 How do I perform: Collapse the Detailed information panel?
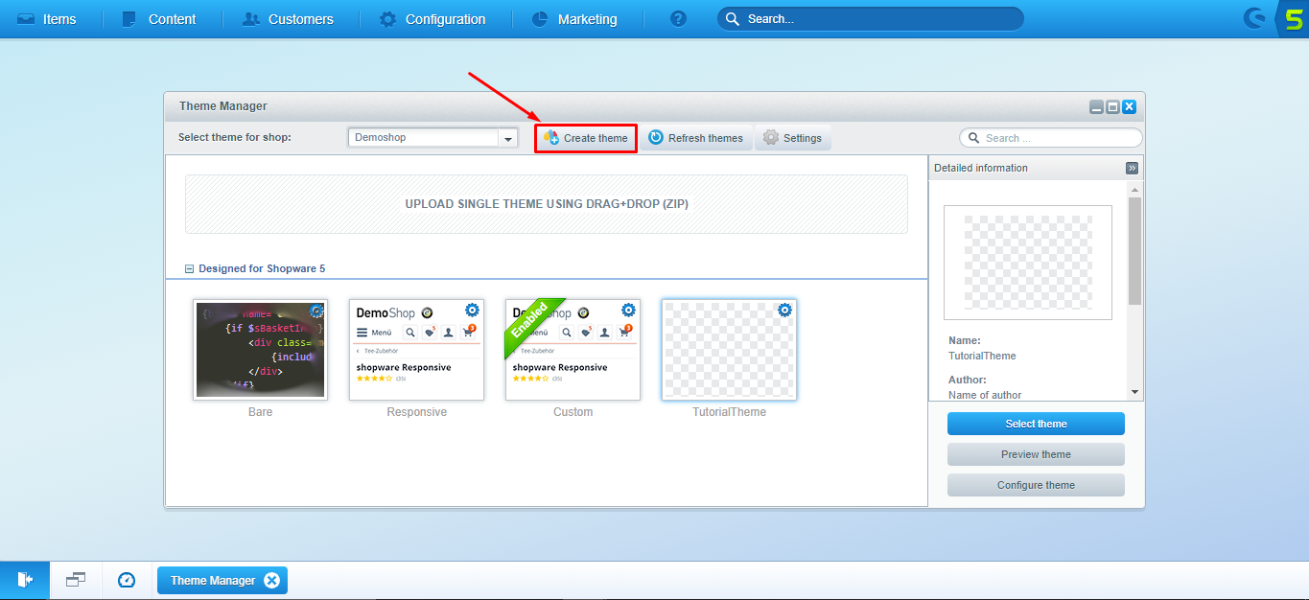(1132, 168)
